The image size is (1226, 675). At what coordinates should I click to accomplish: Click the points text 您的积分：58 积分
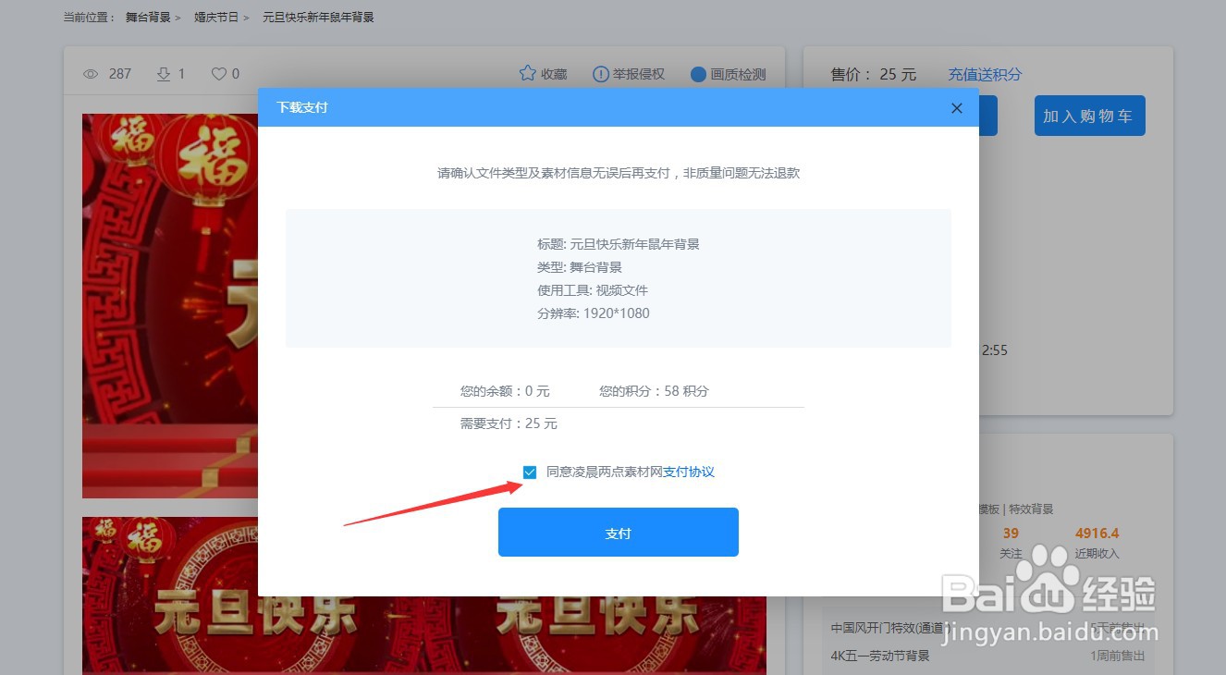click(654, 391)
